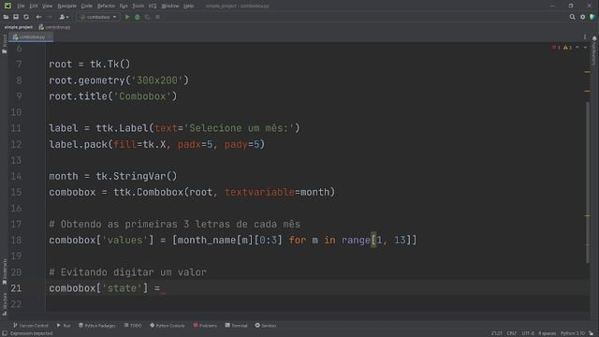This screenshot has width=599, height=337.
Task: Open the File menu
Action: 21,6
